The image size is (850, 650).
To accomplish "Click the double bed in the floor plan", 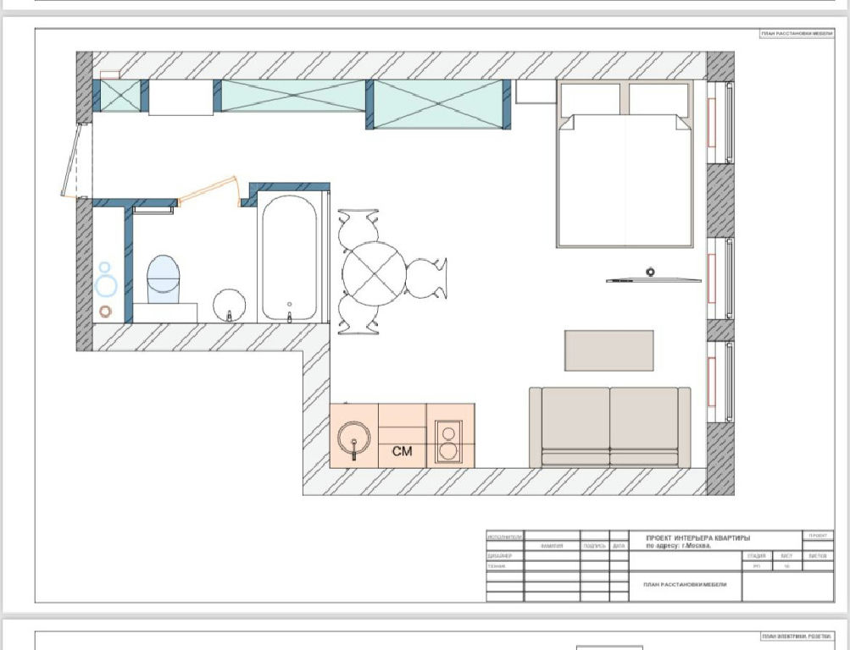I will pos(625,179).
